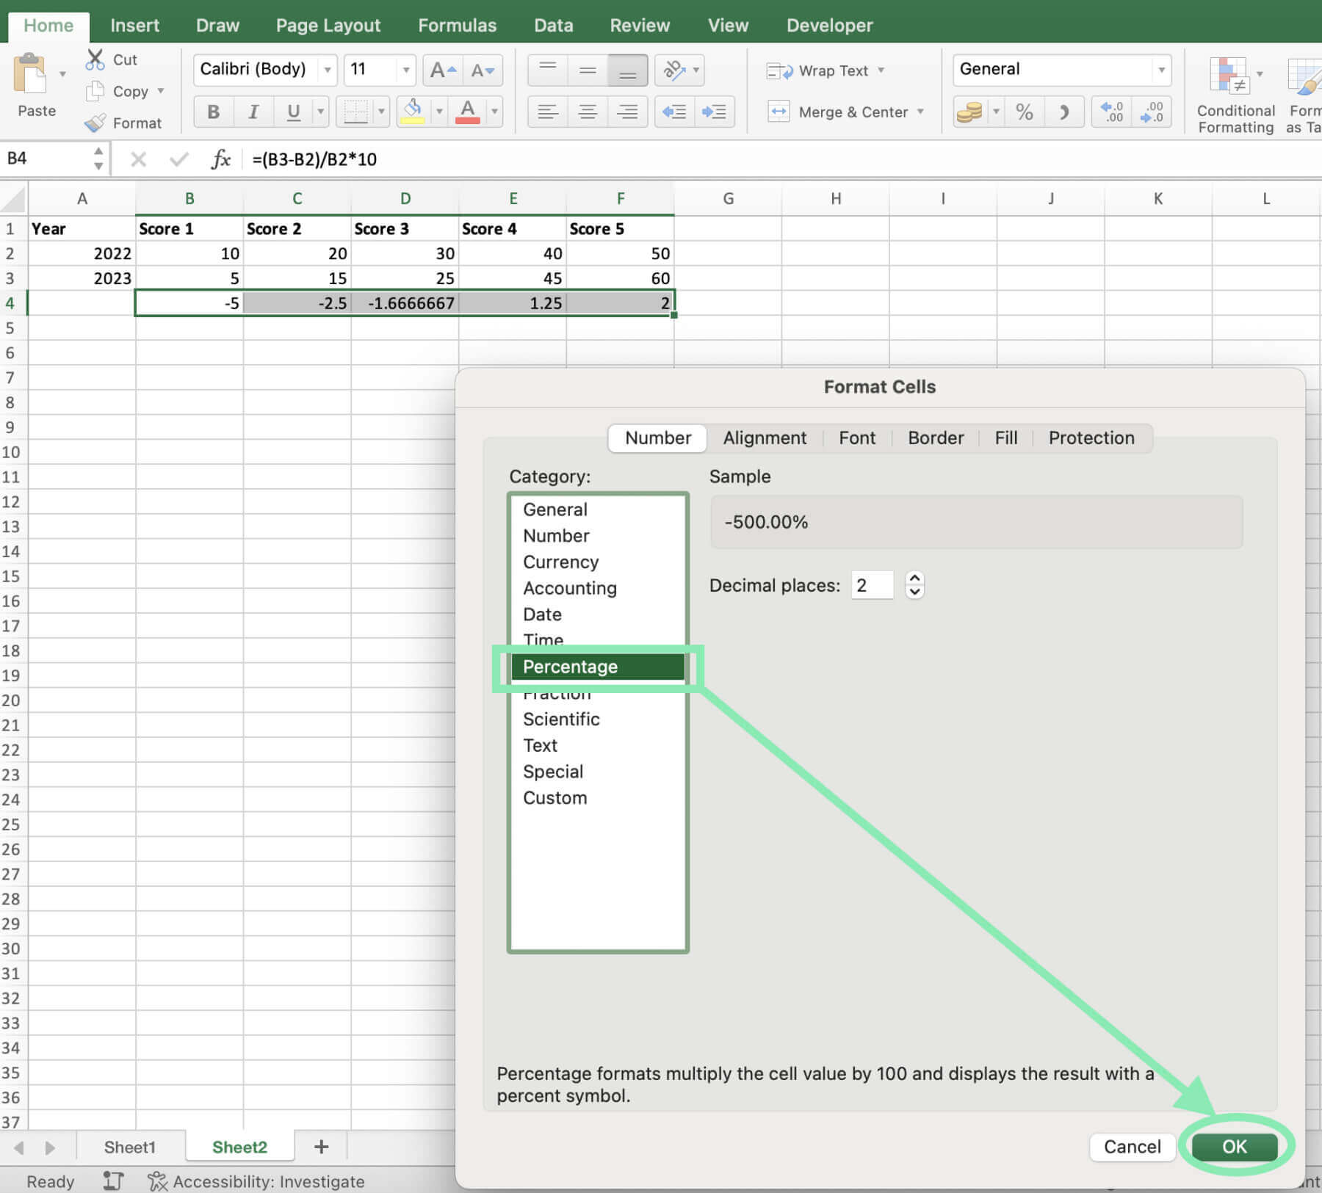Click the Cut scissors icon
Image resolution: width=1322 pixels, height=1193 pixels.
pyautogui.click(x=95, y=59)
